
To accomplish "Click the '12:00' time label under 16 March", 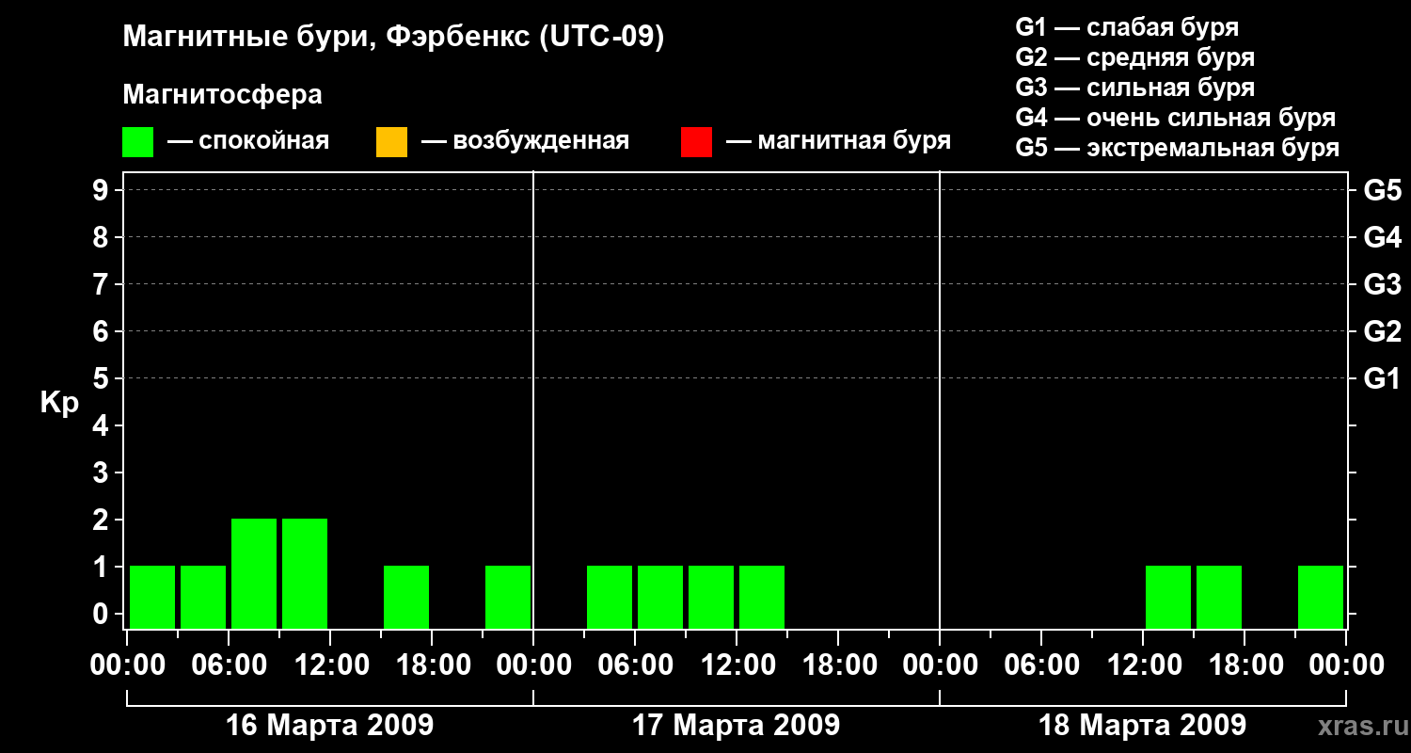I will click(330, 665).
